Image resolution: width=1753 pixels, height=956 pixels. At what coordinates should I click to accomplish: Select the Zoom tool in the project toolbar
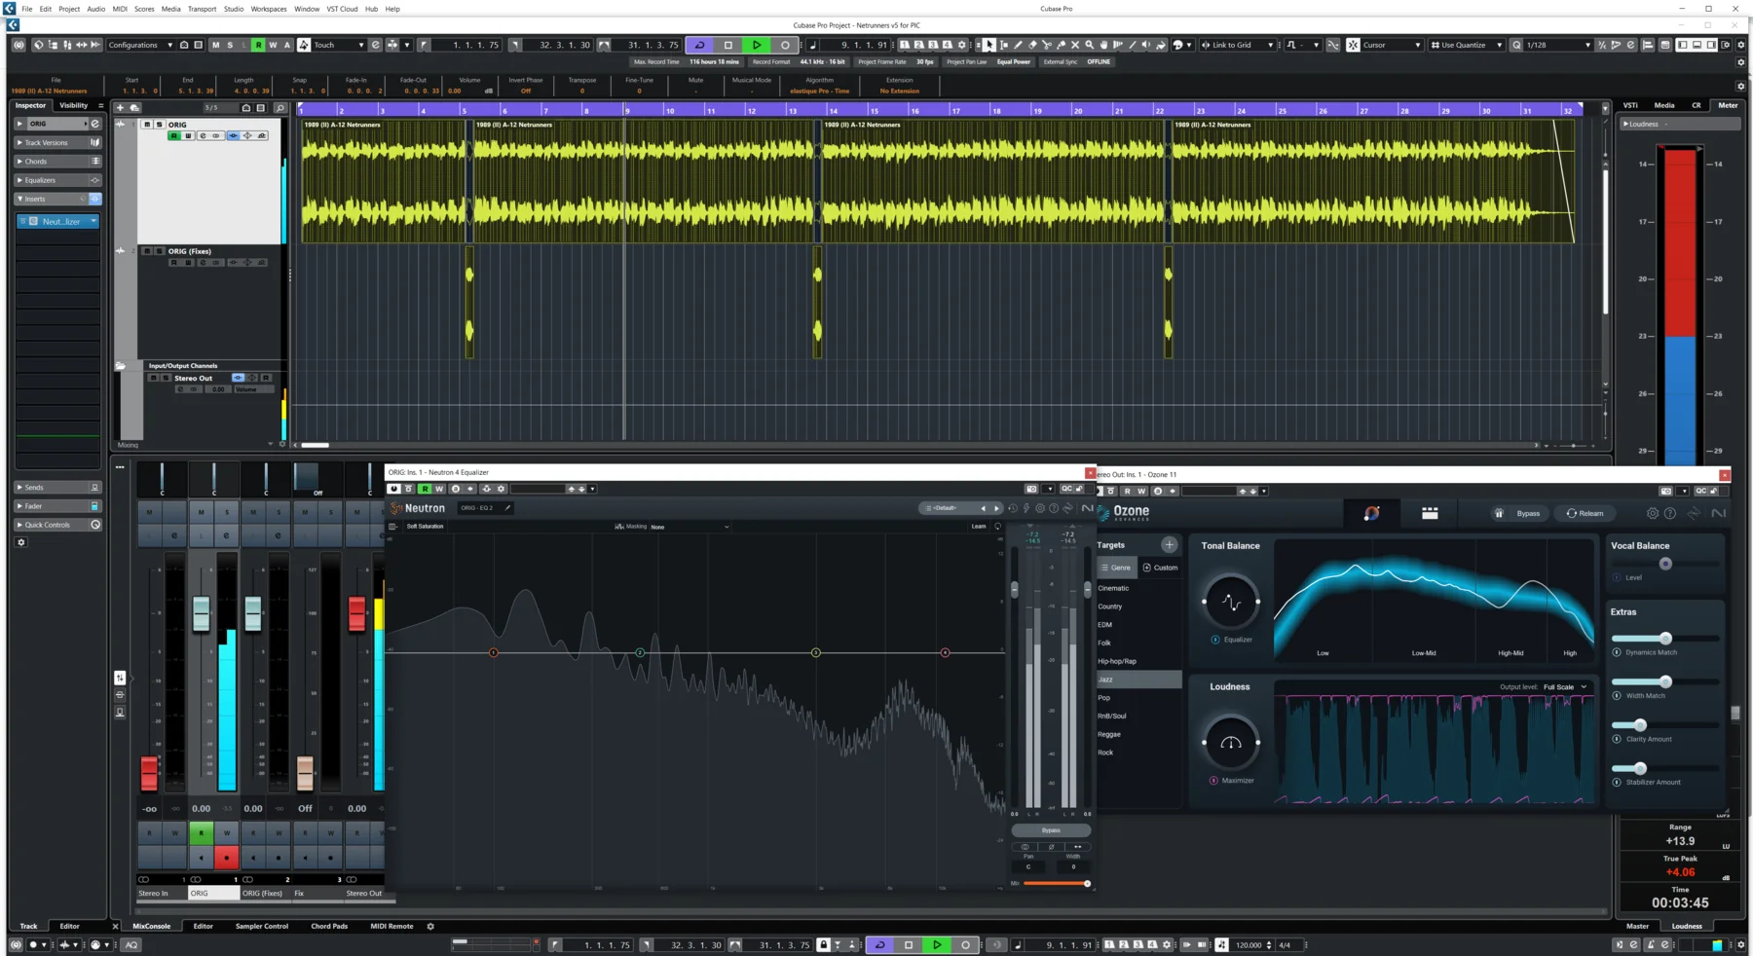[1089, 45]
